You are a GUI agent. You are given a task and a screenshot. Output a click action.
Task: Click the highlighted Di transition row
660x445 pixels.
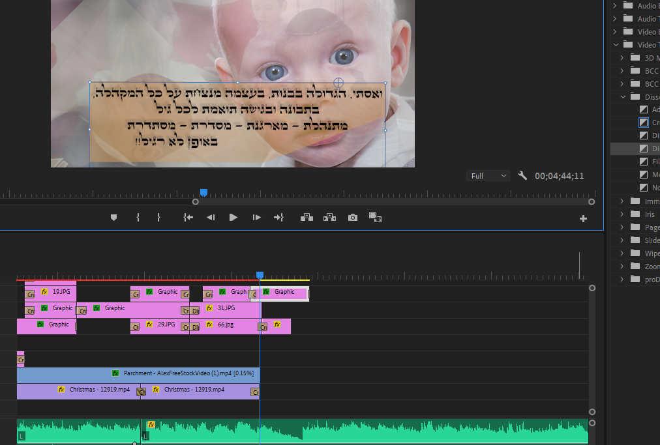[x=635, y=149]
